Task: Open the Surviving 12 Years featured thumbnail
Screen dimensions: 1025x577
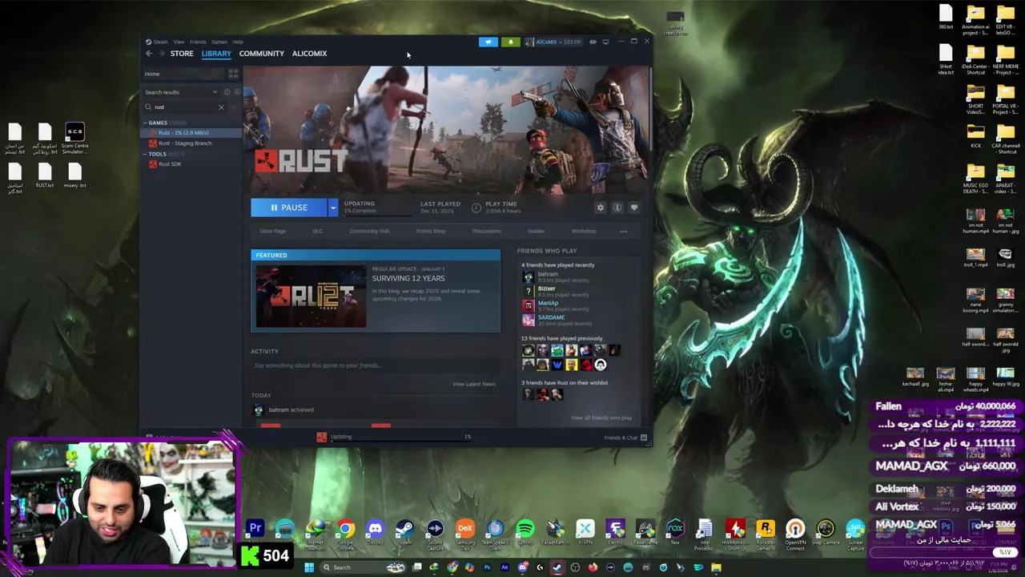Action: (311, 297)
